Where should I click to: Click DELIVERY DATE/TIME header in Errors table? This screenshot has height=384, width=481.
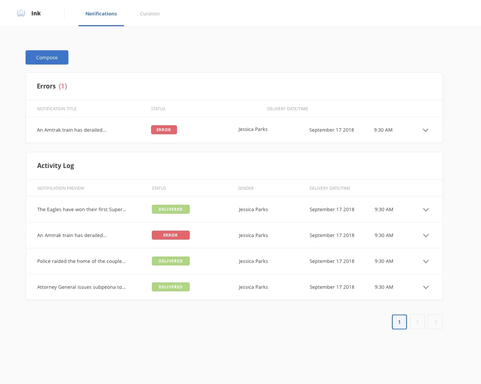click(287, 109)
